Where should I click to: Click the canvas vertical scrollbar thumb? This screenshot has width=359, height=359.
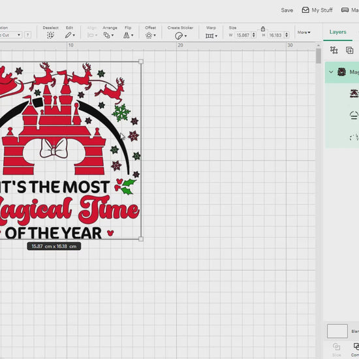click(x=319, y=56)
